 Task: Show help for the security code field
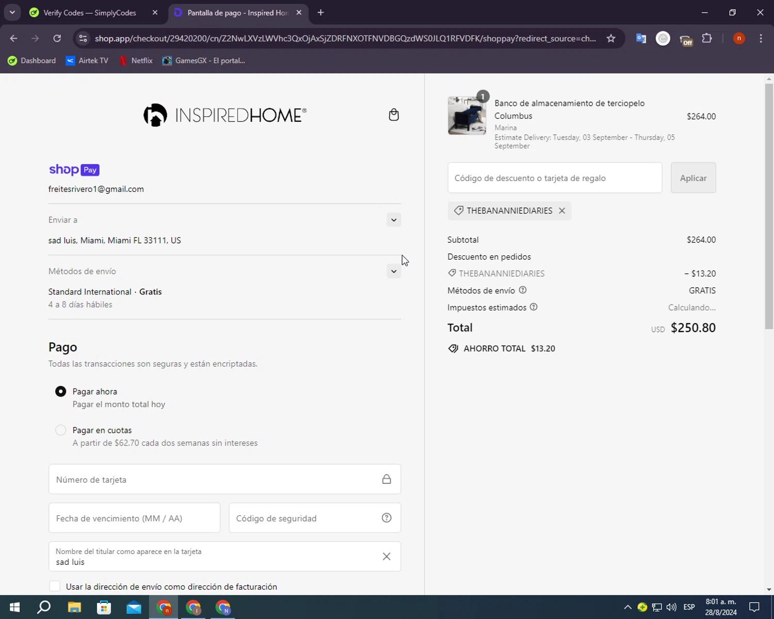click(386, 518)
